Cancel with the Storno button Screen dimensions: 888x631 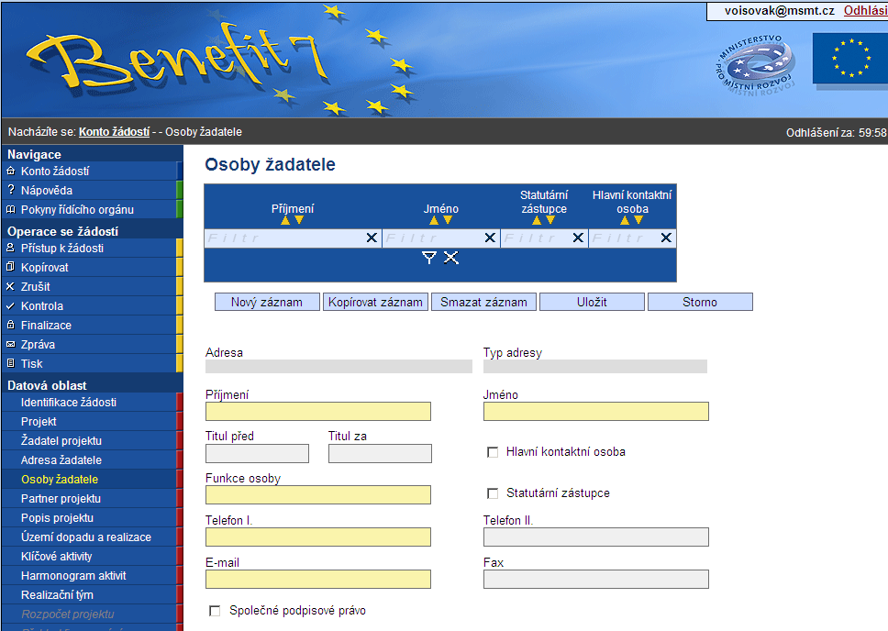point(700,302)
